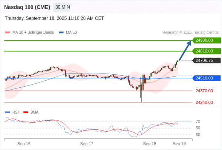The width and height of the screenshot is (222, 150).
Task: Select the blue 24510.00 pivot tag
Action: point(207,78)
